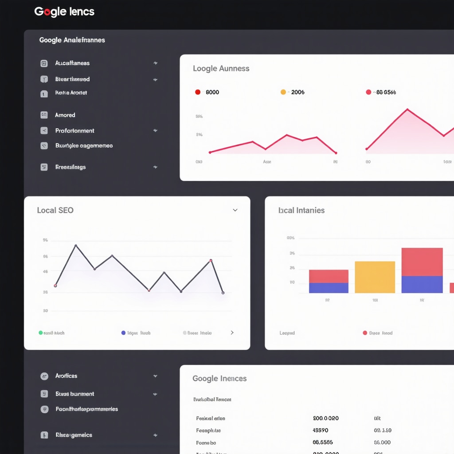Expand the Freesalnugs menu arrow
The image size is (454, 454).
pos(156,167)
